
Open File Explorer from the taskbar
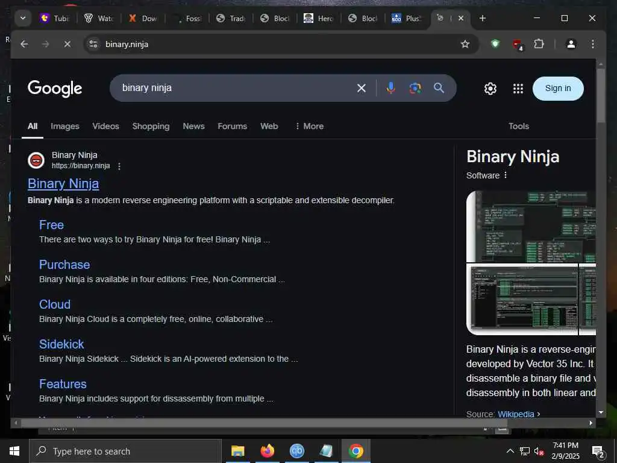click(x=237, y=451)
